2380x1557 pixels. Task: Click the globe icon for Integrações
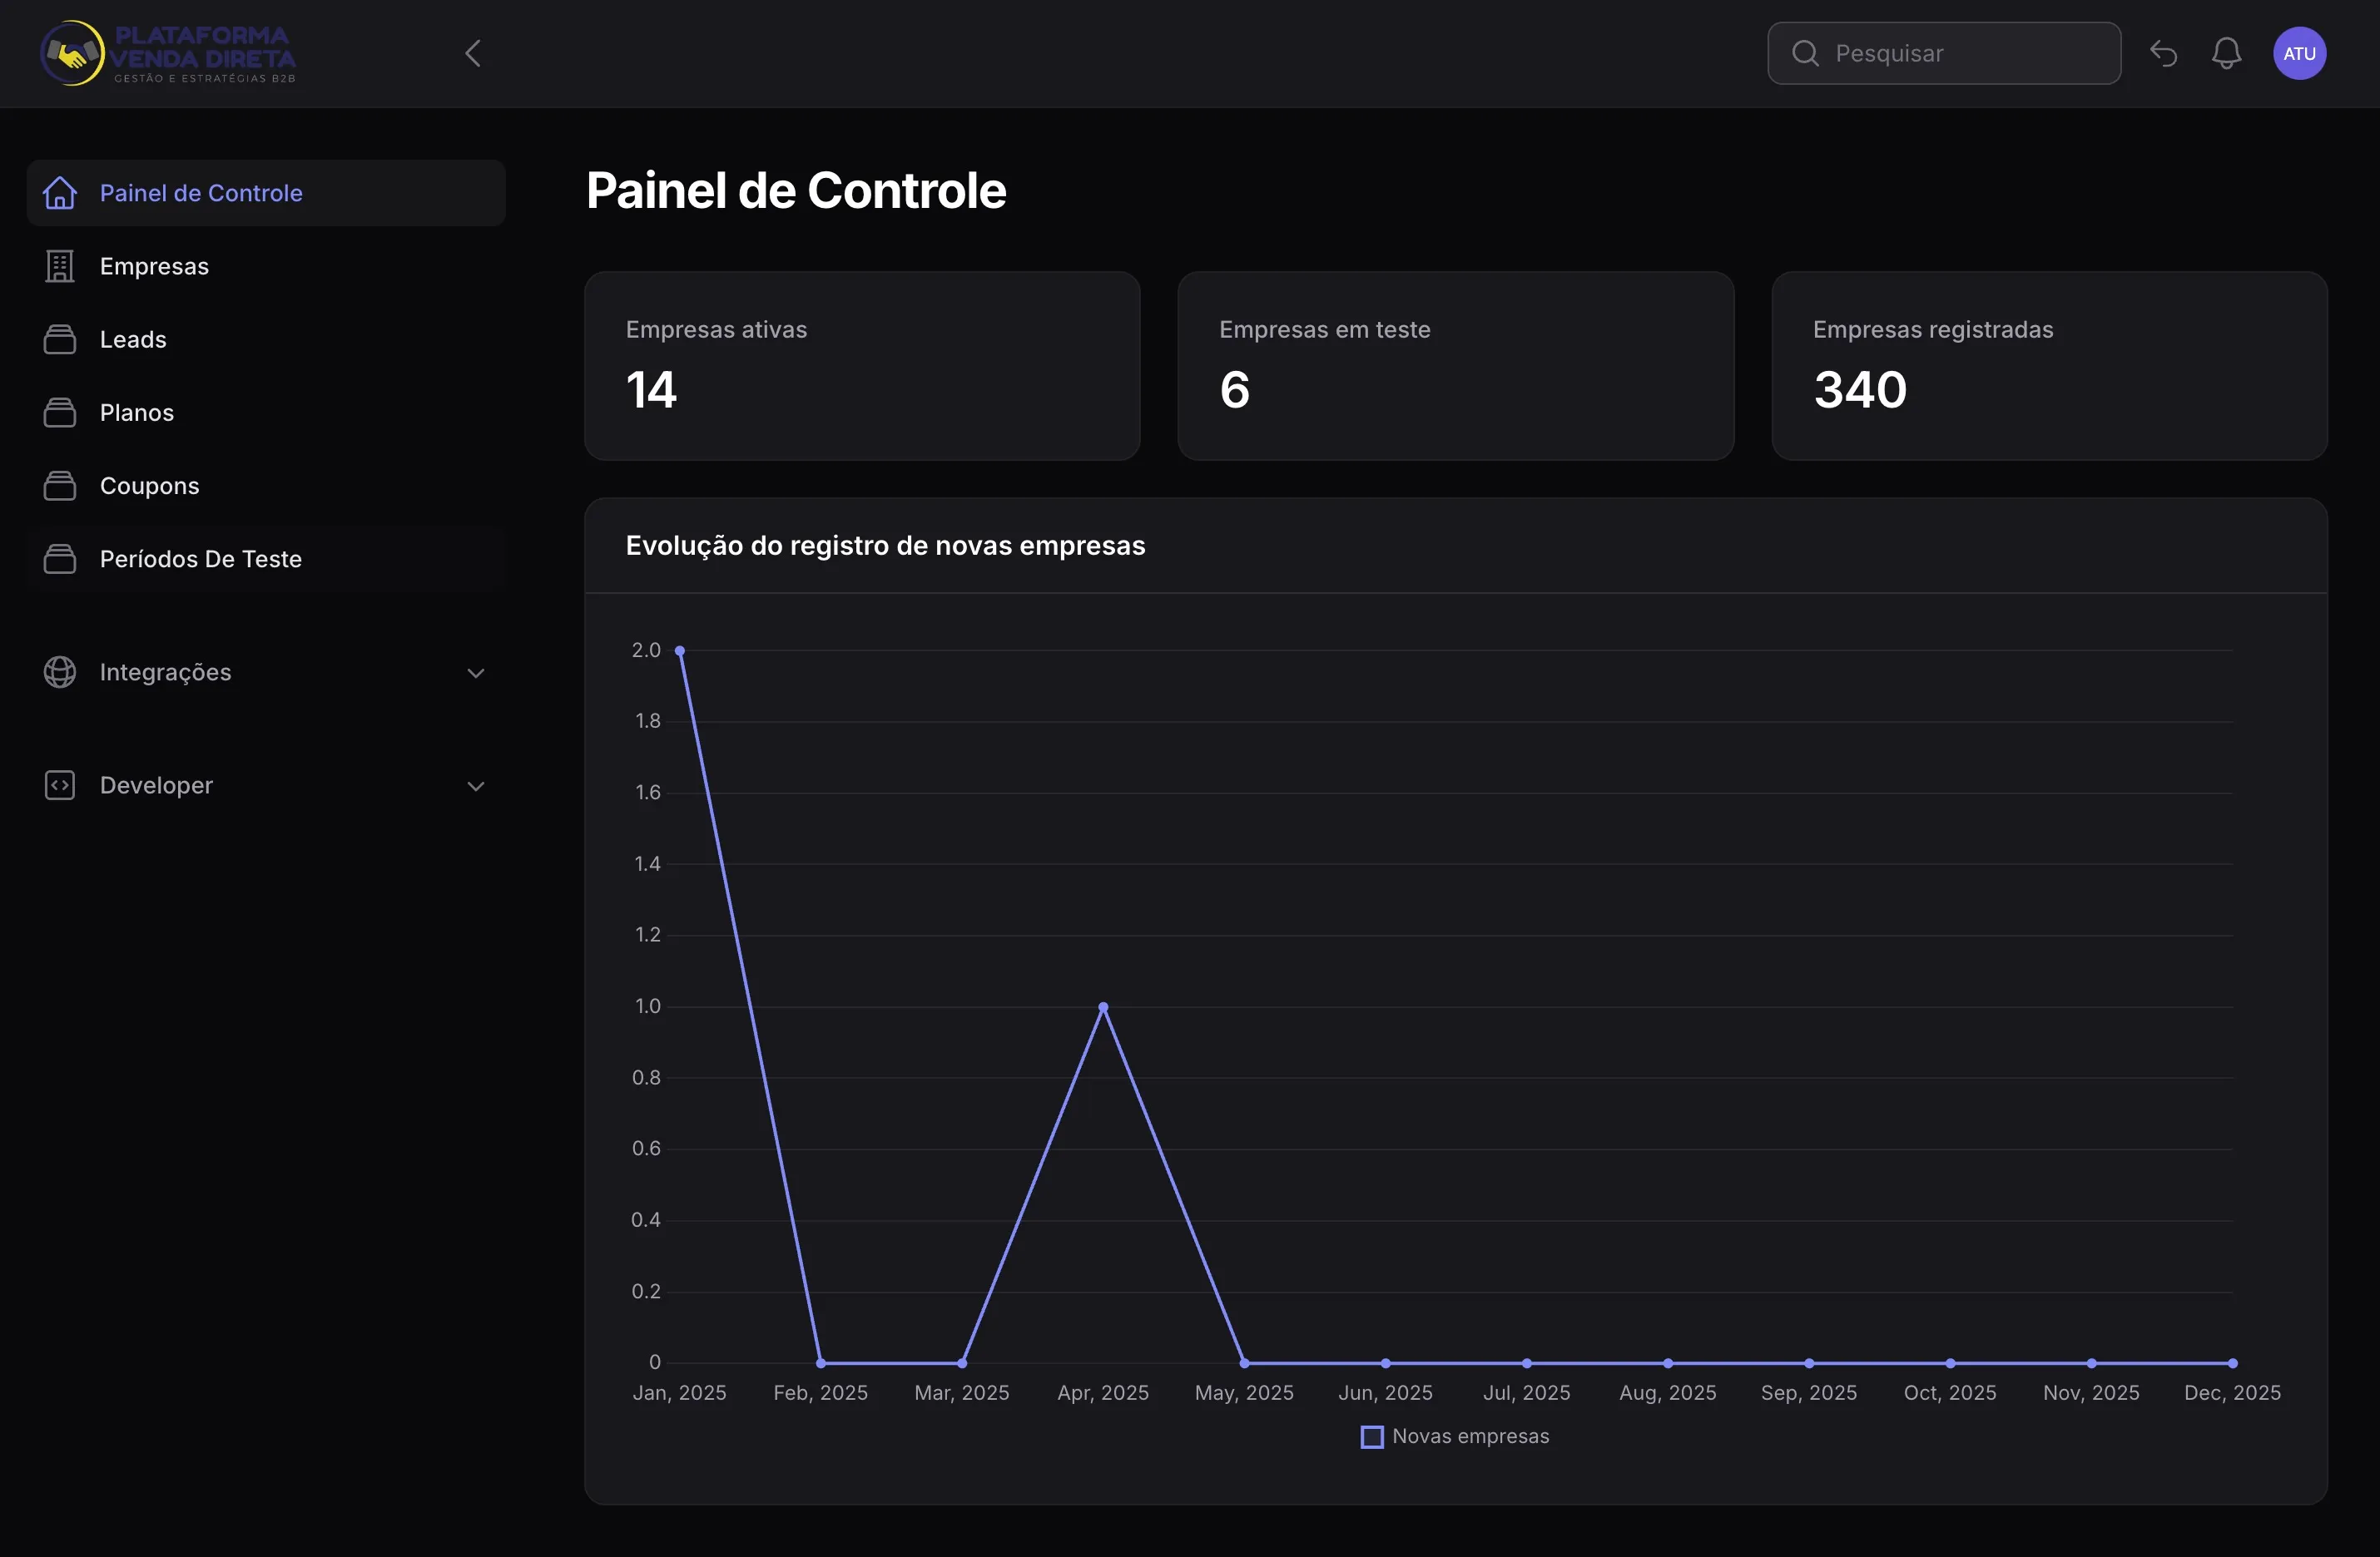pos(60,671)
